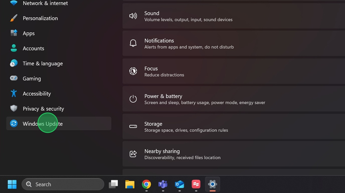Open Power & battery settings
Screen dimensions: 345x193
click(233, 99)
